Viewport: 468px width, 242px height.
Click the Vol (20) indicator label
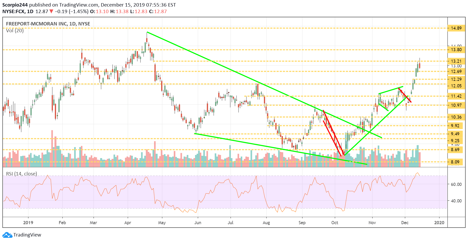click(15, 31)
